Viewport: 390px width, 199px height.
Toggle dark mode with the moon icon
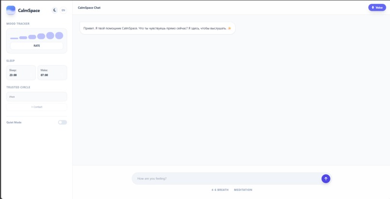(x=55, y=10)
